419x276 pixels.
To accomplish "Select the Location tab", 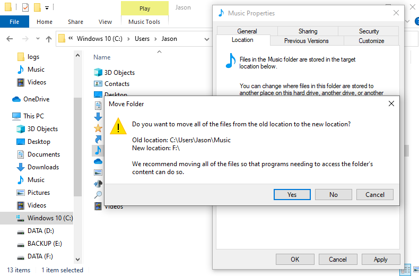I will pos(242,40).
